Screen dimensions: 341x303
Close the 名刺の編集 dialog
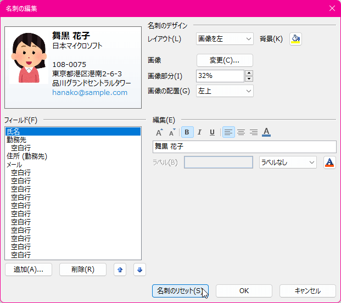pos(332,8)
